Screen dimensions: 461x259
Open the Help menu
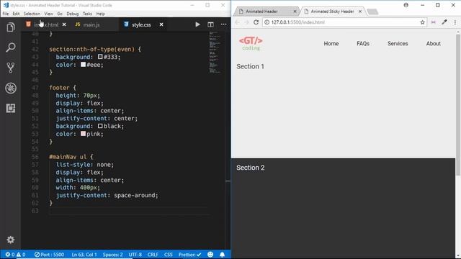(x=101, y=14)
